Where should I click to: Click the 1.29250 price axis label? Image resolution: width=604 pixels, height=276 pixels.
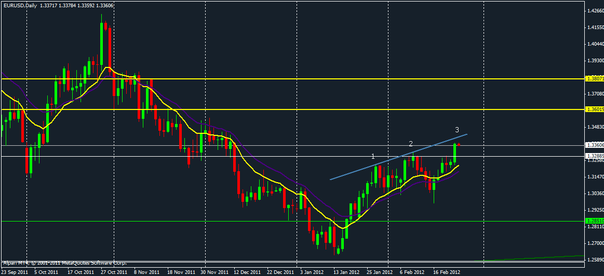click(x=595, y=210)
